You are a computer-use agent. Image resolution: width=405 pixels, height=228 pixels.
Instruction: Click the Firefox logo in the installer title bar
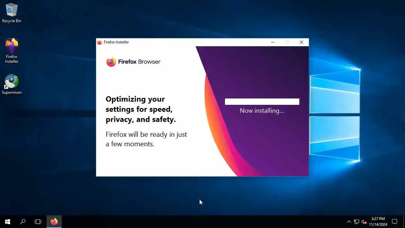click(100, 42)
